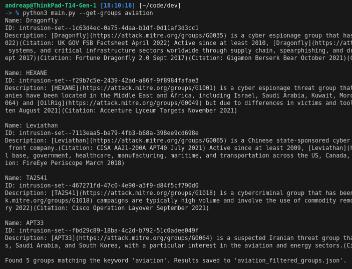The height and width of the screenshot is (269, 352).
Task: Click the 'Name: Leviathan' line
Action: [32, 125]
